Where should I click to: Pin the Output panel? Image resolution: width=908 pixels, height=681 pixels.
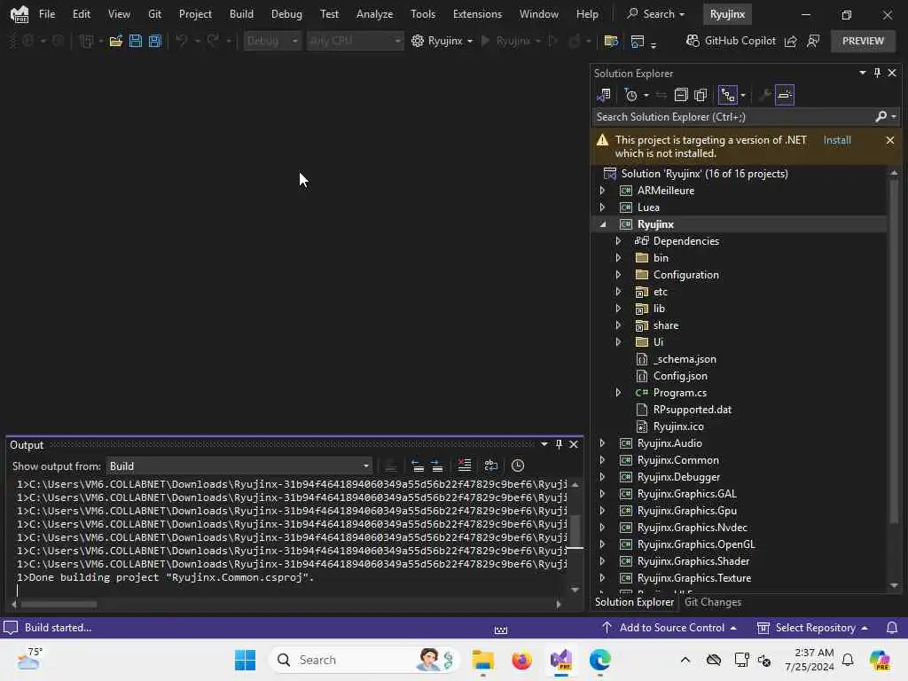(559, 445)
